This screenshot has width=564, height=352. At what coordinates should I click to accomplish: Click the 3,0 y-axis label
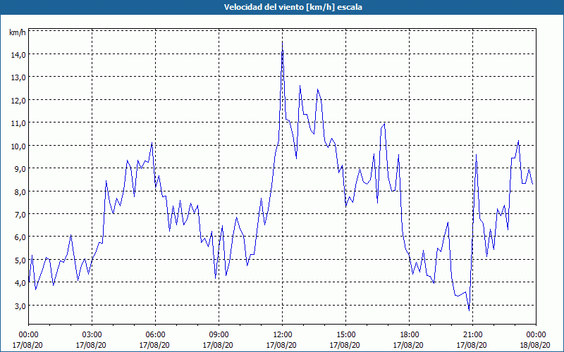[20, 306]
